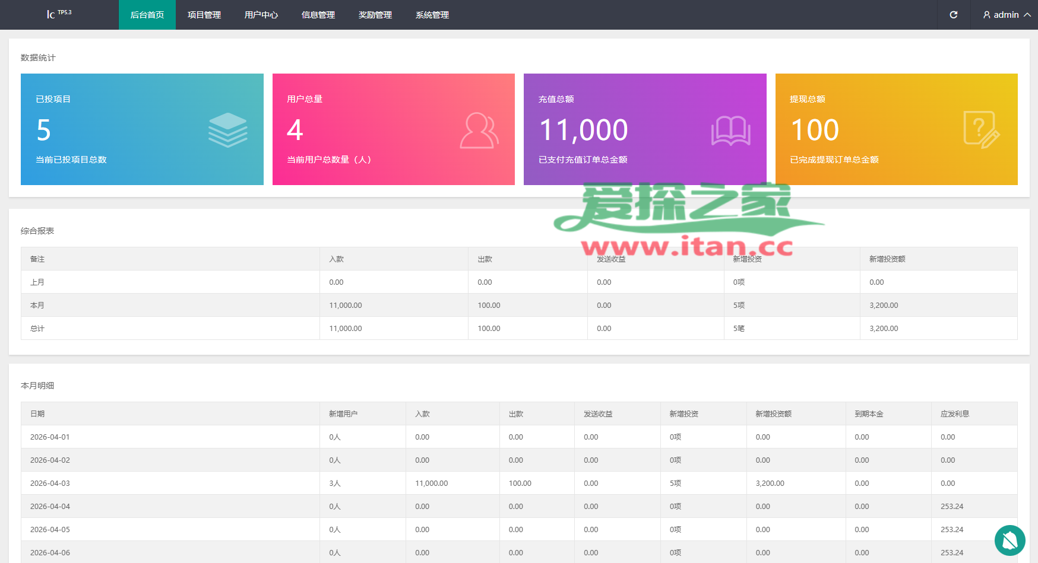Image resolution: width=1038 pixels, height=563 pixels.
Task: Click the 本月 row in 综合报表
Action: (x=37, y=306)
